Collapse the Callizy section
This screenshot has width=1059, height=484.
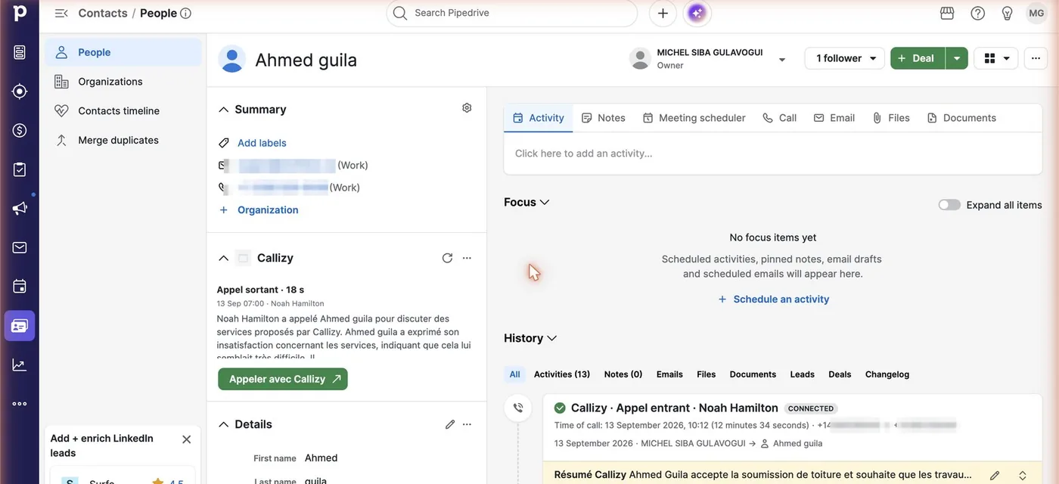(223, 258)
